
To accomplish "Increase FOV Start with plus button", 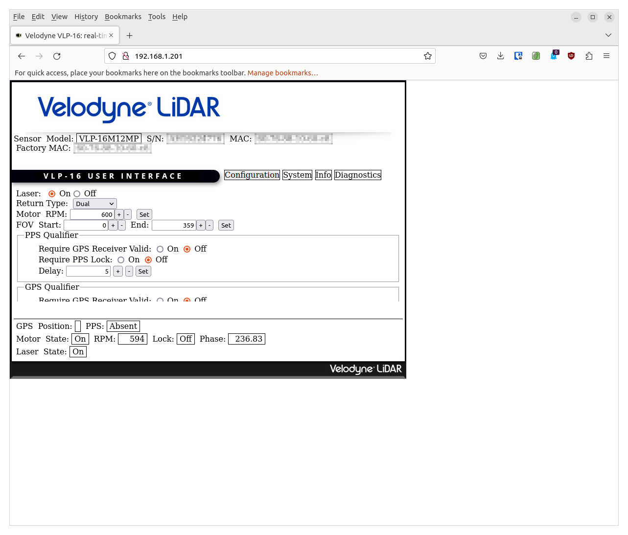I will [113, 225].
